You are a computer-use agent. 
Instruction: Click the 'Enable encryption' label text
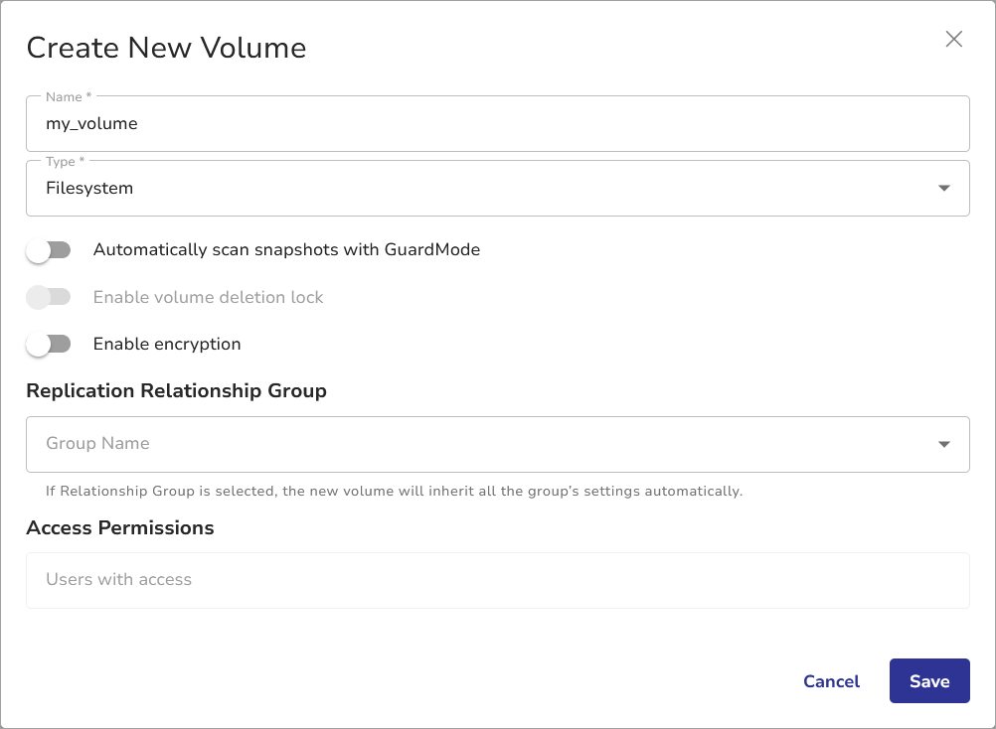tap(167, 345)
